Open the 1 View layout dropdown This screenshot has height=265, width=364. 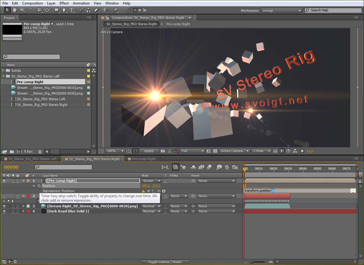tap(262, 151)
